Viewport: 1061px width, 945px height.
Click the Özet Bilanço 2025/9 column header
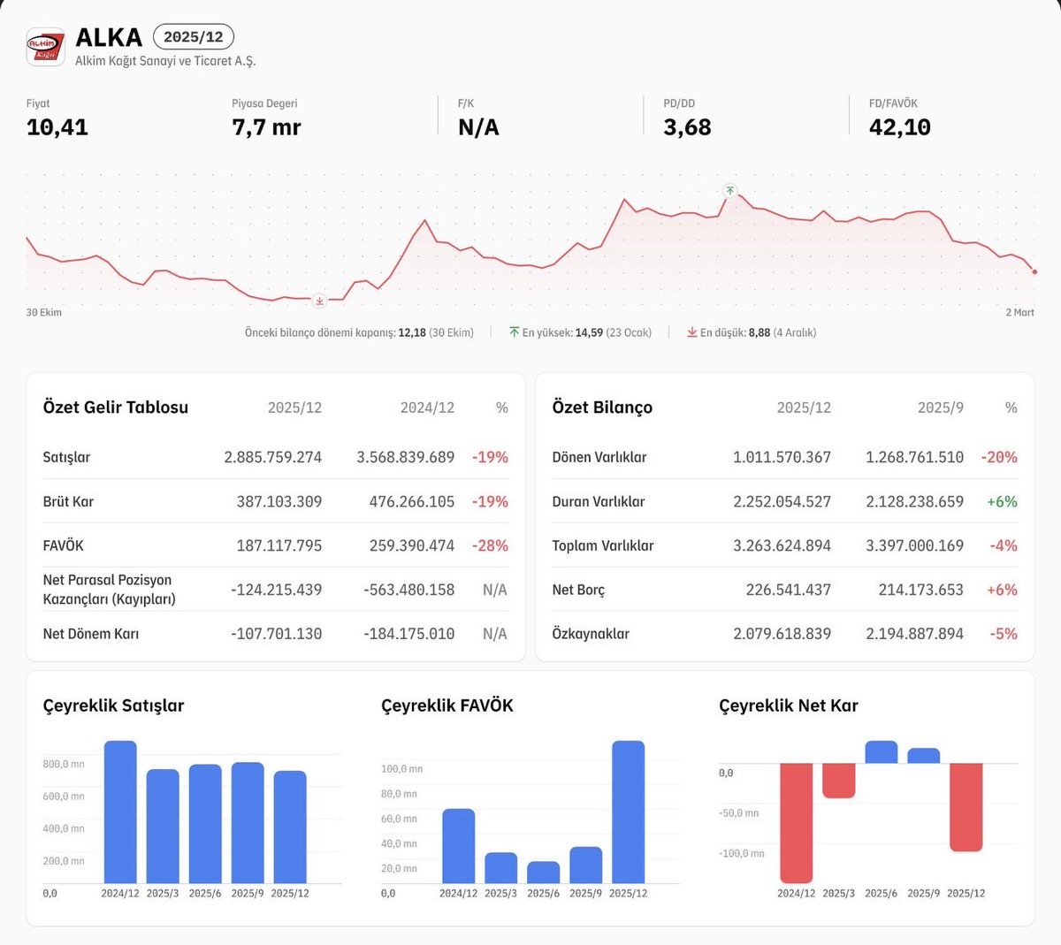click(941, 408)
